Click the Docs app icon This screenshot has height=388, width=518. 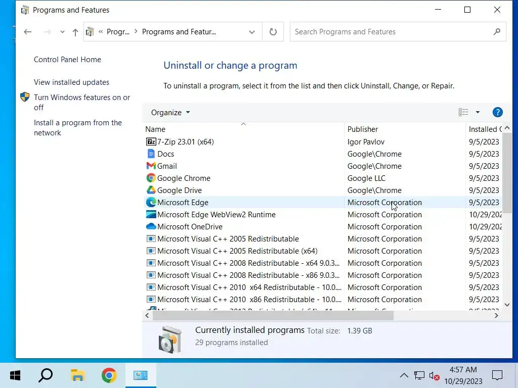151,154
